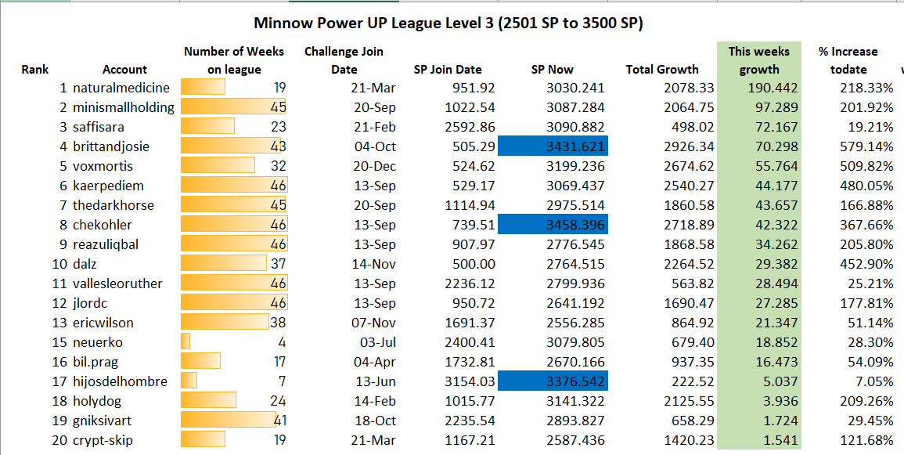Click the 'Account' column header

pos(125,70)
